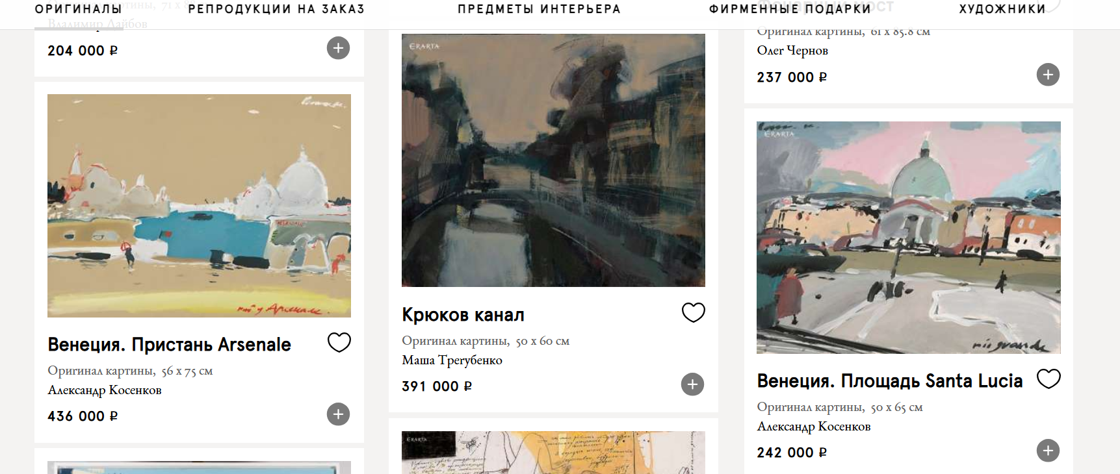This screenshot has width=1120, height=474.
Task: Open Santa Lucia square painting image
Action: pyautogui.click(x=909, y=238)
